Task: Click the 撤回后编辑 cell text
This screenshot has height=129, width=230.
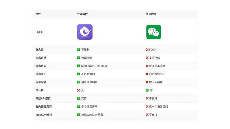Action: tap(156, 82)
